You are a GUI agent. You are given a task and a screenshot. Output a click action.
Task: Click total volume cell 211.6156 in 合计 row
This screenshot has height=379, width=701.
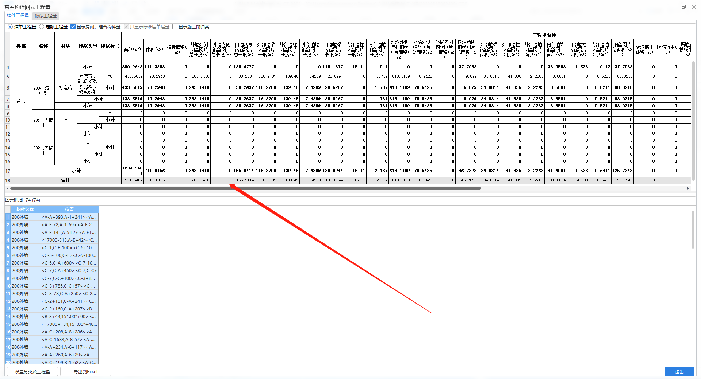[154, 180]
